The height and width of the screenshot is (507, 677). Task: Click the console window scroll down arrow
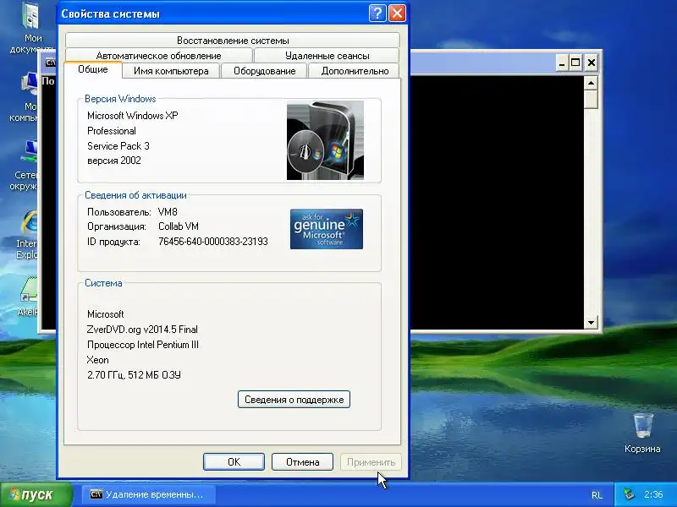pyautogui.click(x=591, y=322)
